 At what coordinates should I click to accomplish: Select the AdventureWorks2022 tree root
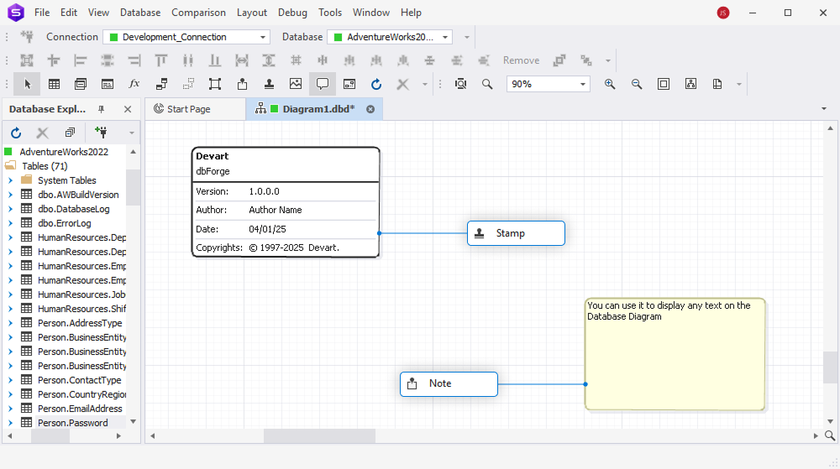click(x=64, y=152)
